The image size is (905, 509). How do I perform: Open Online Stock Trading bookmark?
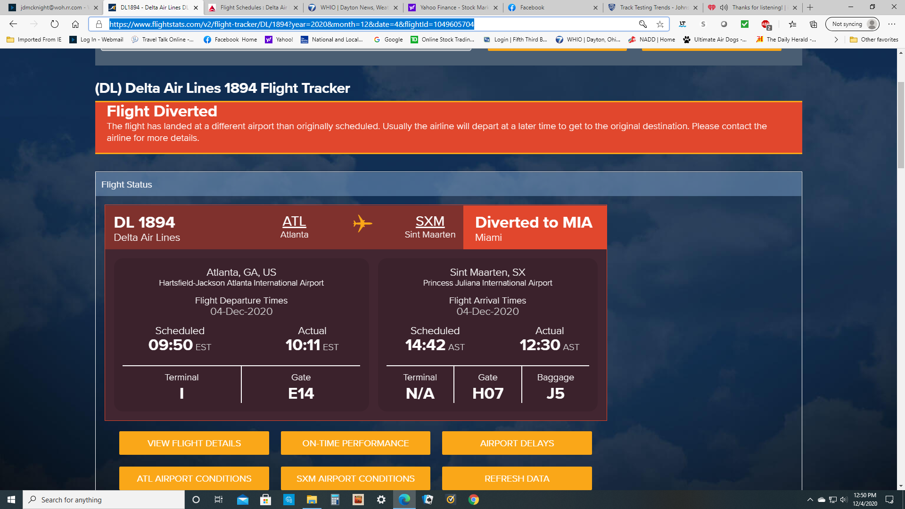point(443,40)
